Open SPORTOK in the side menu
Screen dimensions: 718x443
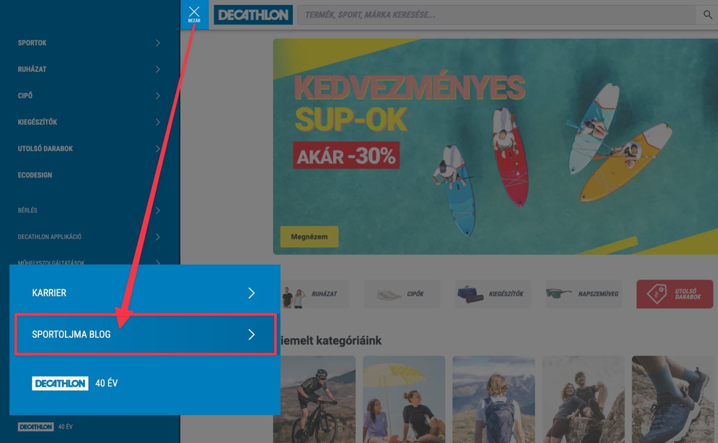tap(32, 43)
